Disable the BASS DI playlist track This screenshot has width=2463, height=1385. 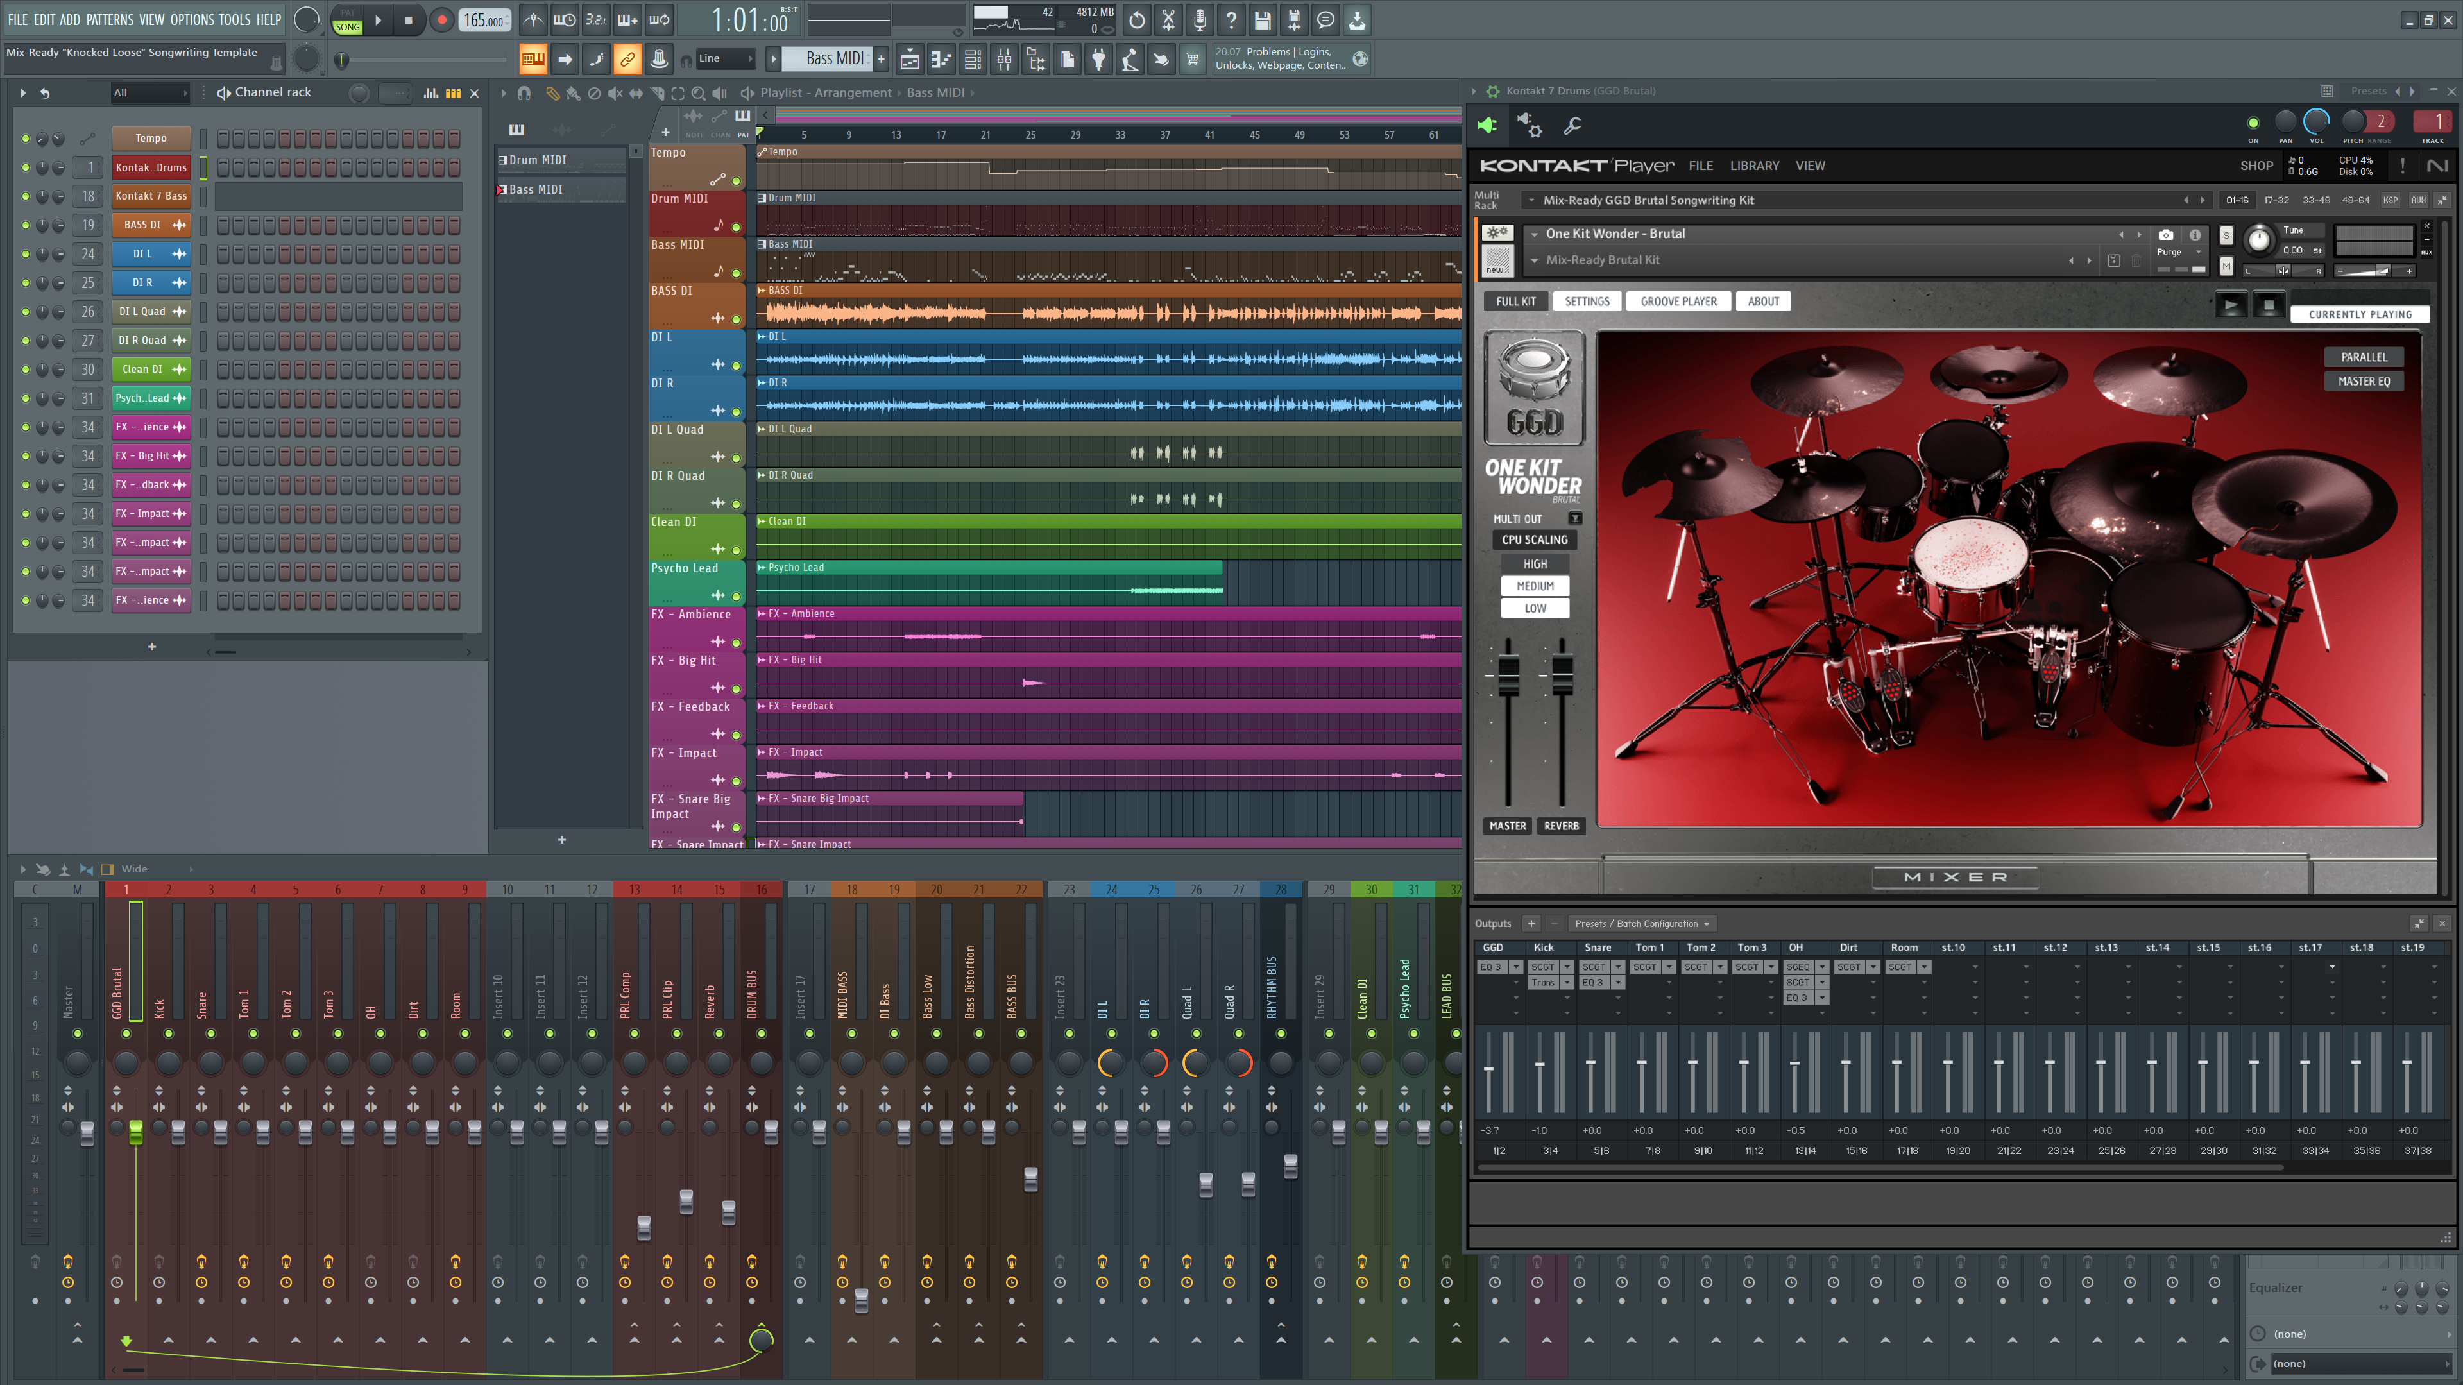(737, 319)
